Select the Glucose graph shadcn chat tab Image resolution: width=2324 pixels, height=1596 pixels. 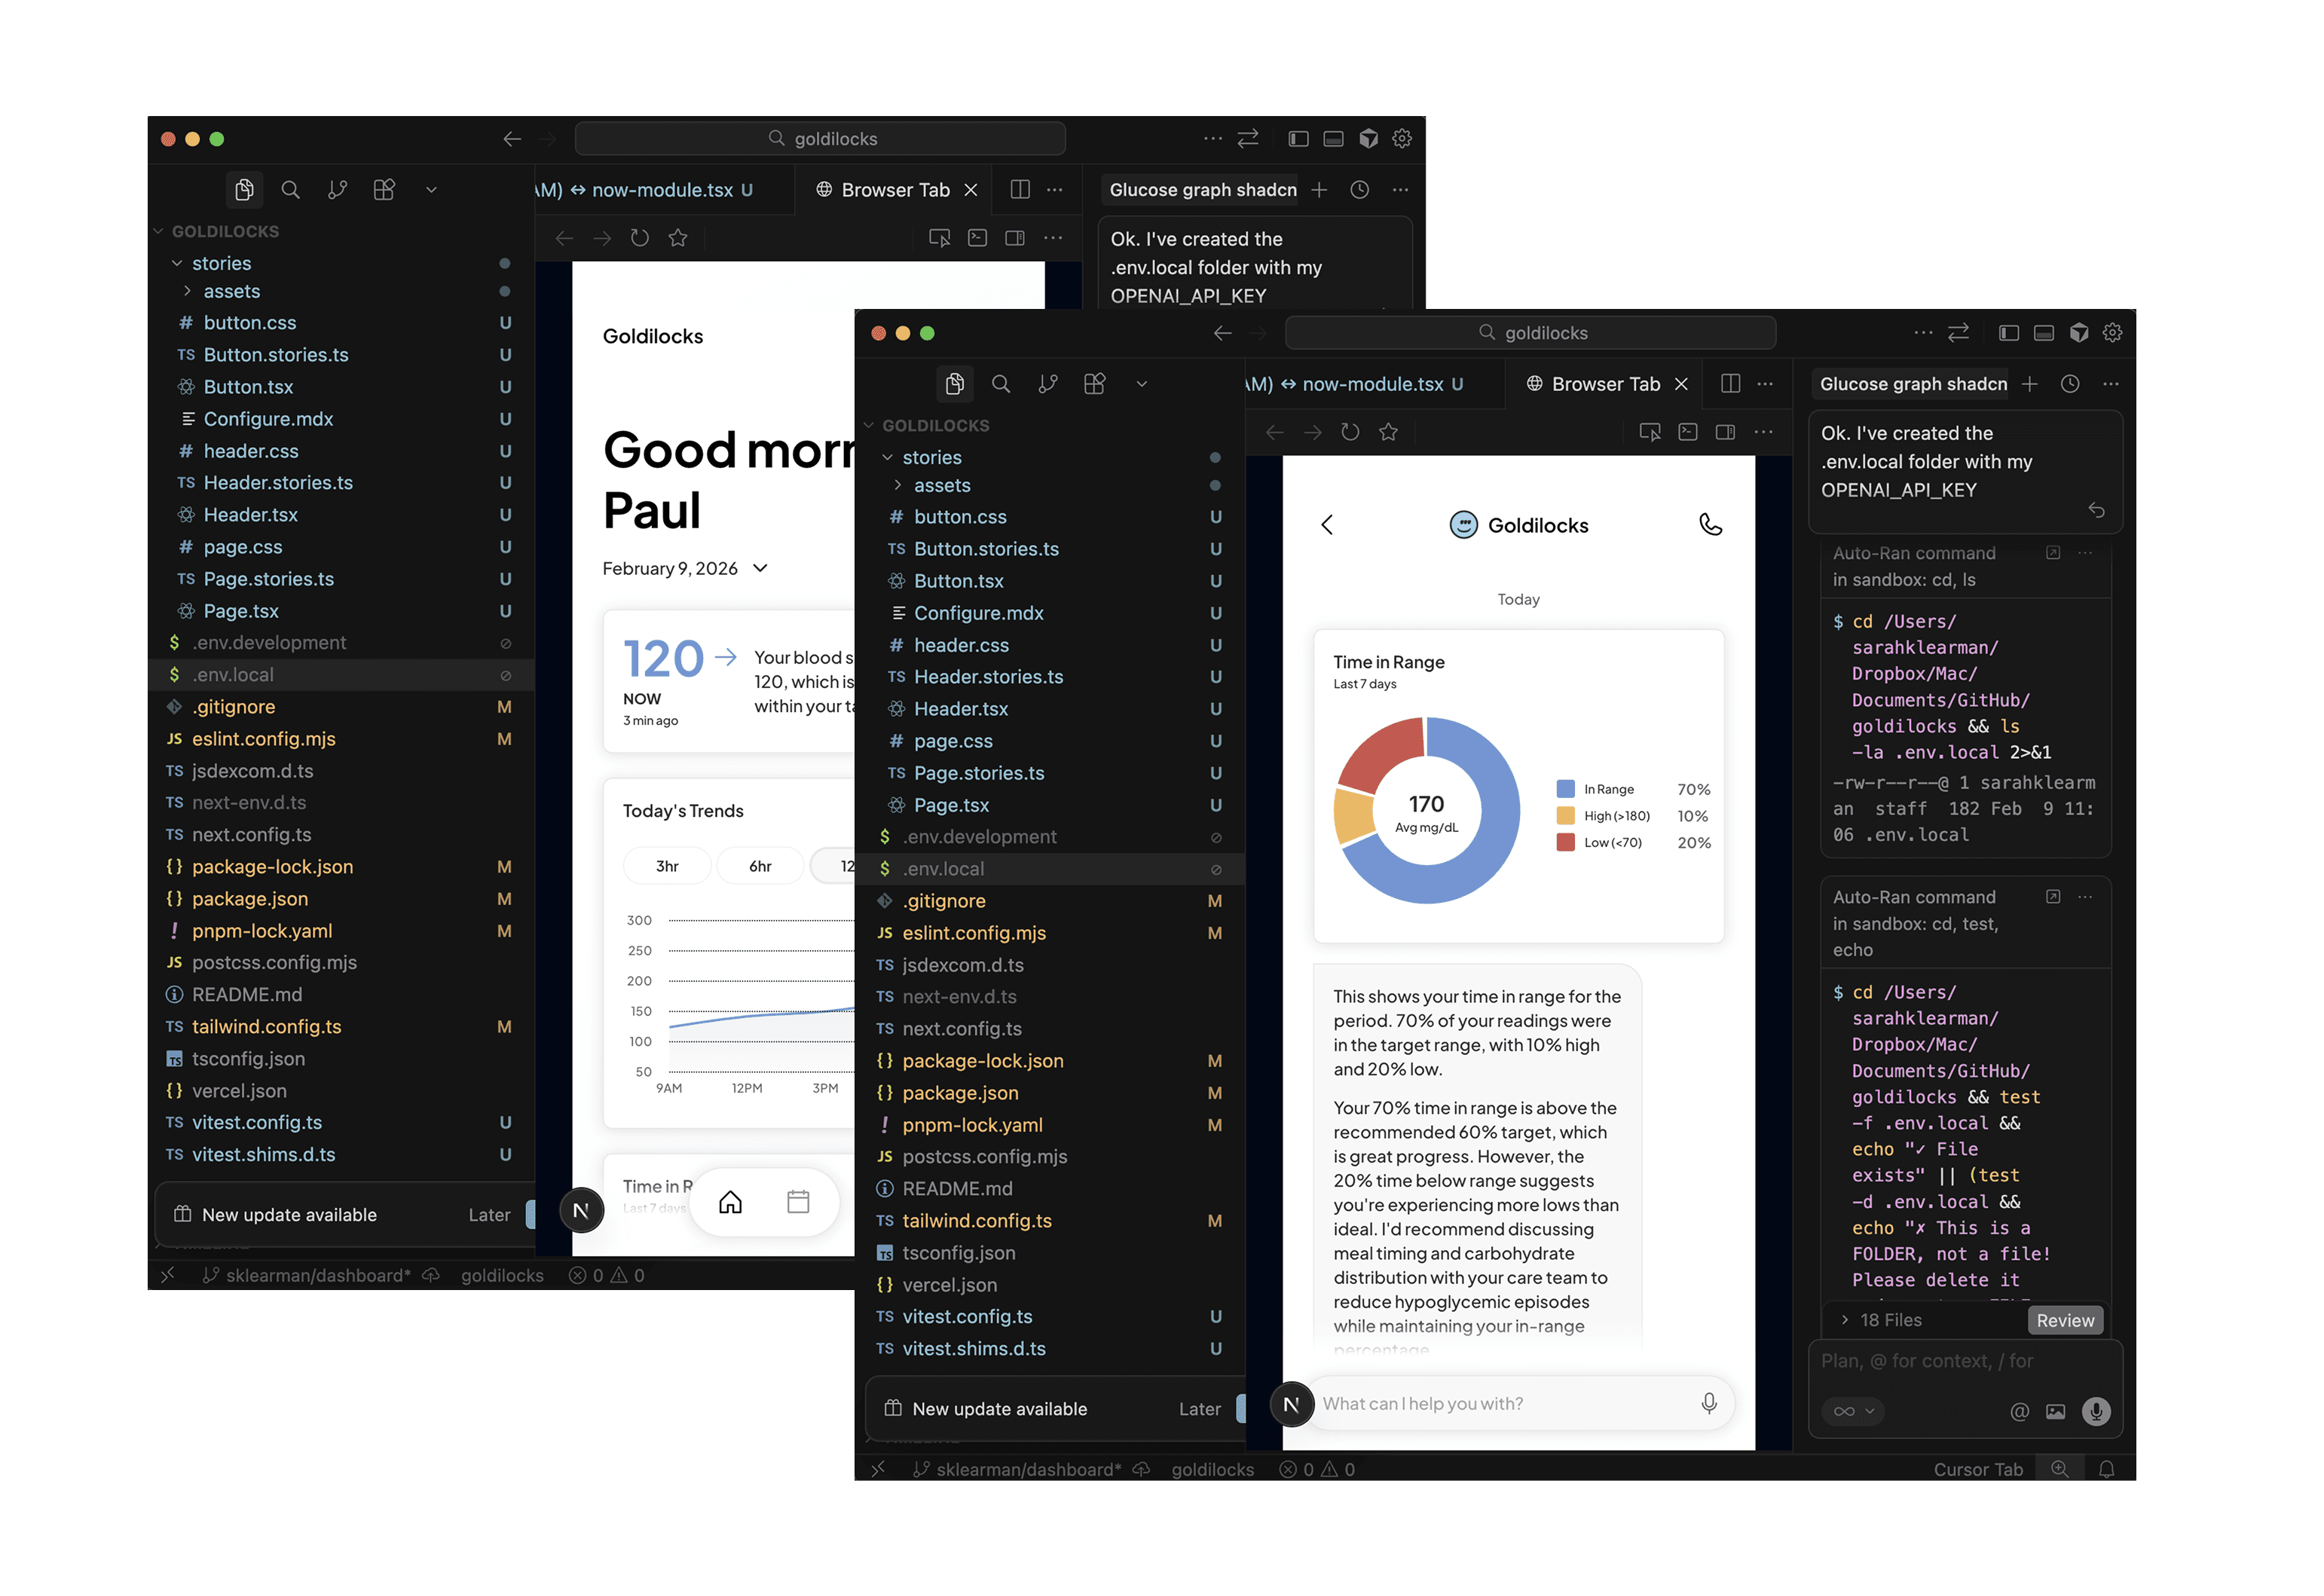pos(1911,384)
